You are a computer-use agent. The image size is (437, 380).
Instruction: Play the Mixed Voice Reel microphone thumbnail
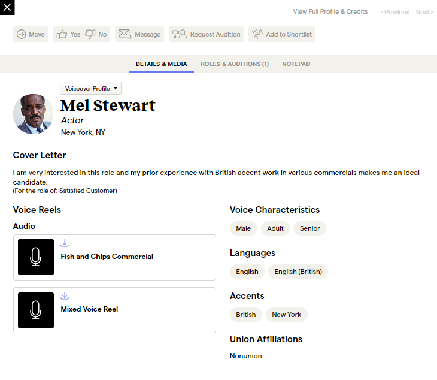tap(36, 310)
